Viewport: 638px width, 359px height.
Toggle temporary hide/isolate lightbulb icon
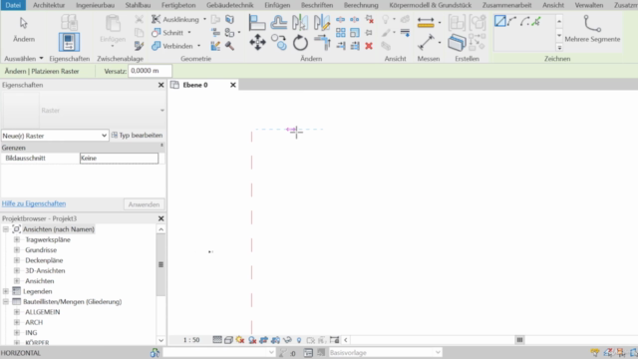click(x=299, y=340)
